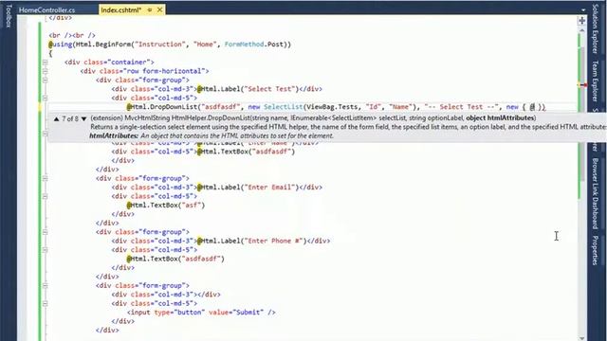Switch to the HomeController.cs tab
The image size is (607, 341).
(46, 10)
